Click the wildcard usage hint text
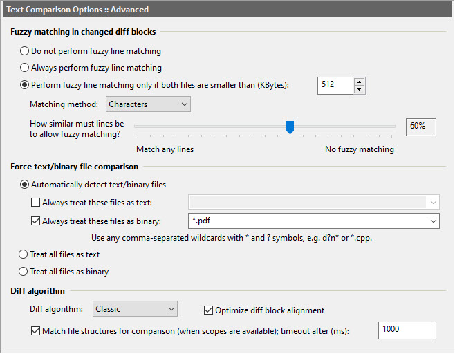 pyautogui.click(x=232, y=238)
